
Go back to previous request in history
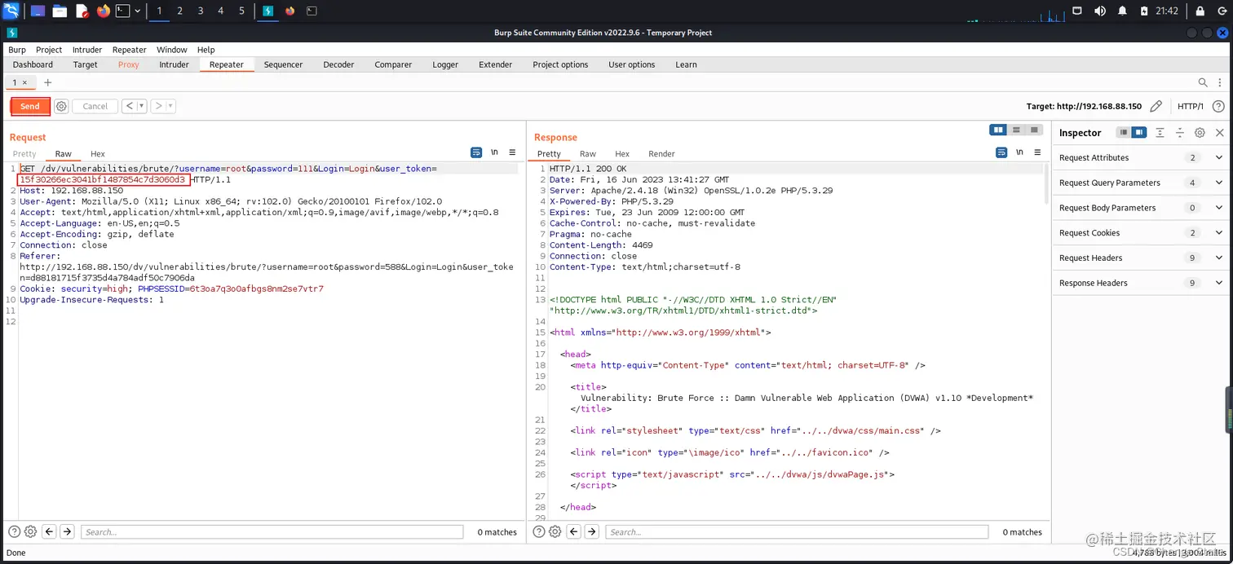click(x=129, y=106)
